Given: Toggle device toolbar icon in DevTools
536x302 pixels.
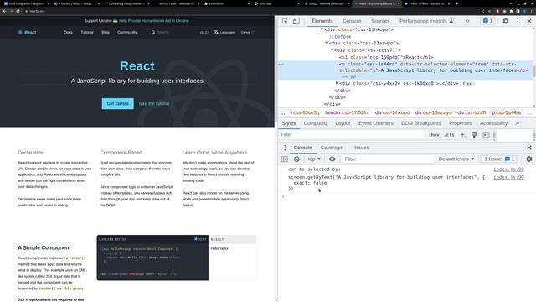Looking at the screenshot, I should [296, 21].
